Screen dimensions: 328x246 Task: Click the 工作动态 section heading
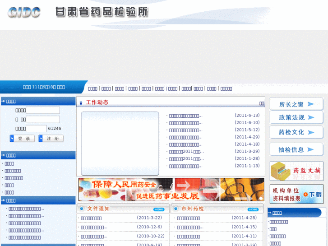[97, 102]
